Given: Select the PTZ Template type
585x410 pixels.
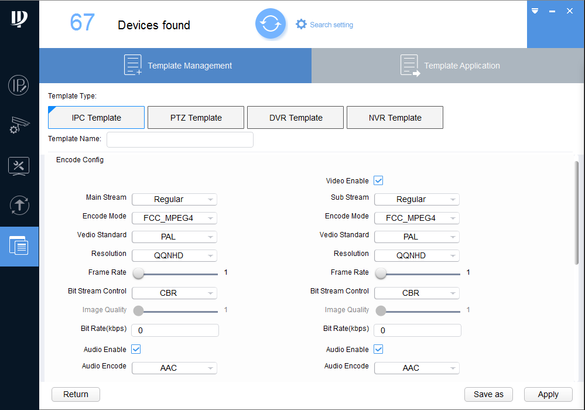Looking at the screenshot, I should [196, 118].
